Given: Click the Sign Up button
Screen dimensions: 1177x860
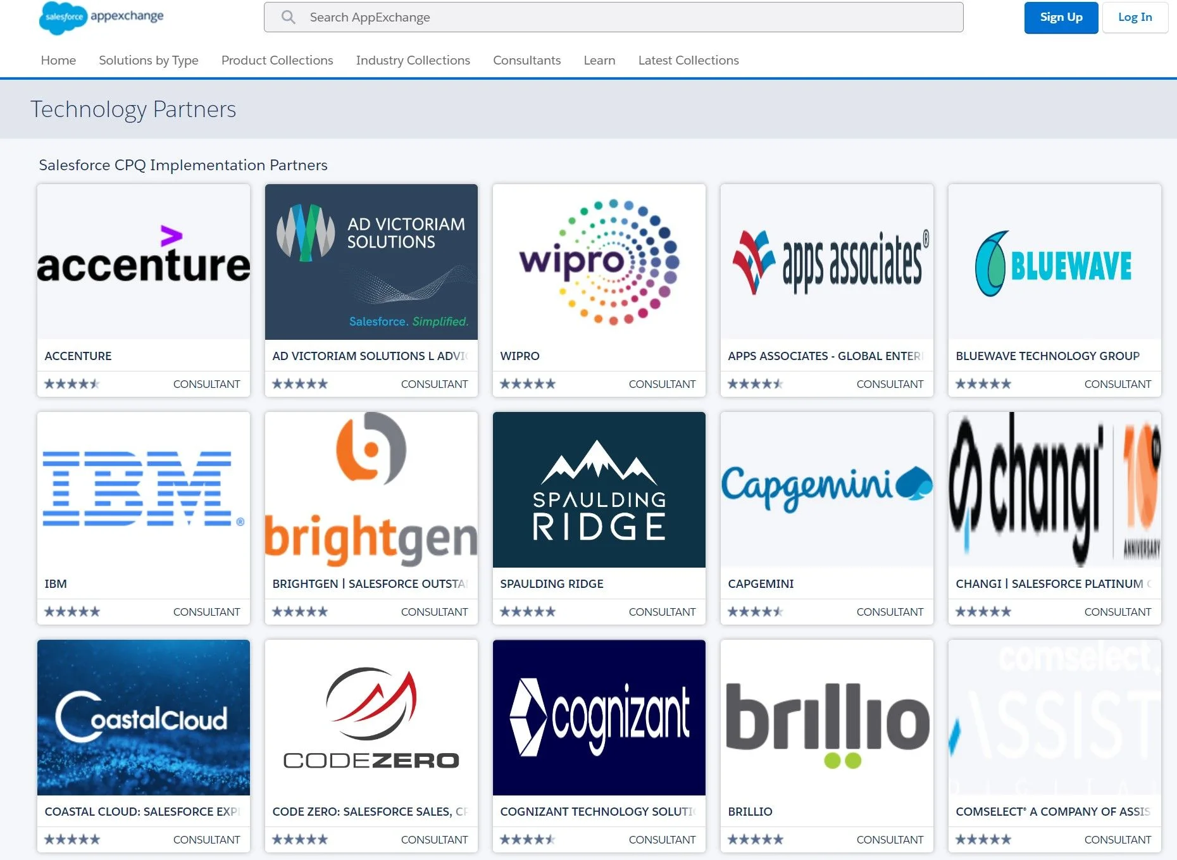Looking at the screenshot, I should coord(1061,17).
